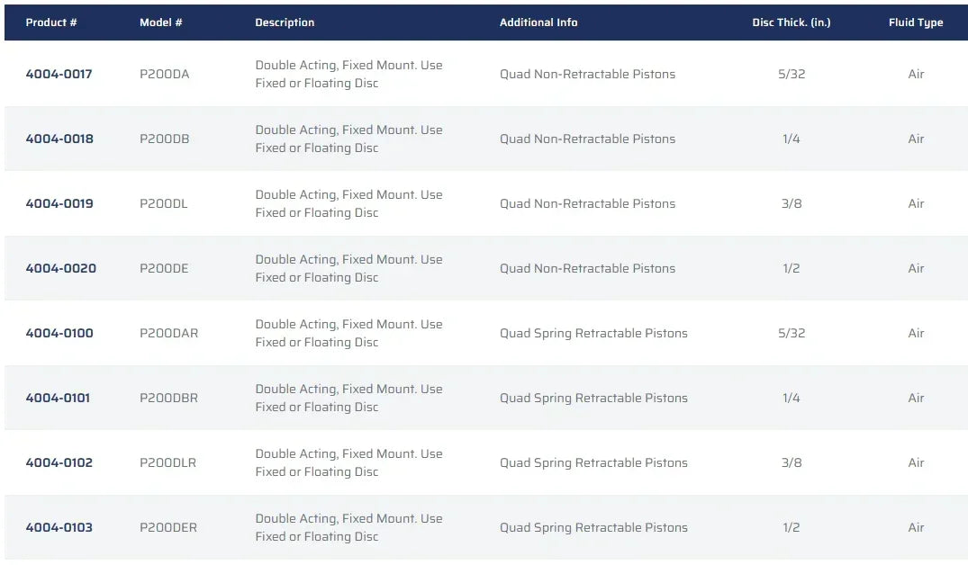968x565 pixels.
Task: Sort by Disc Thick. (in.) header
Action: (x=791, y=22)
